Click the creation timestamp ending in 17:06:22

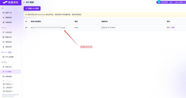point(108,27)
